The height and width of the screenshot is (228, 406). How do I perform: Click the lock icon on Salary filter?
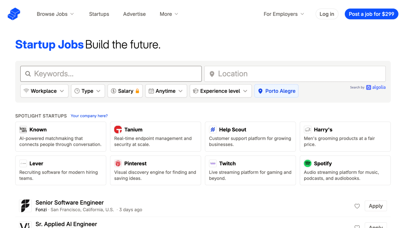tap(137, 91)
